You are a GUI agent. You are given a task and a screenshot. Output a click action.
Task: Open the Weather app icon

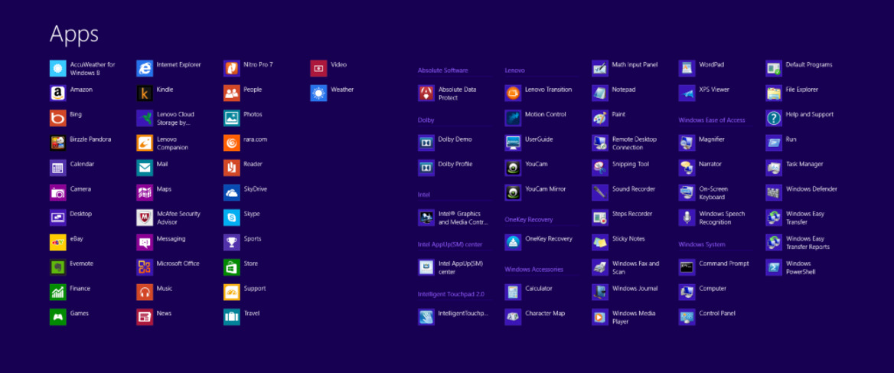click(x=318, y=93)
